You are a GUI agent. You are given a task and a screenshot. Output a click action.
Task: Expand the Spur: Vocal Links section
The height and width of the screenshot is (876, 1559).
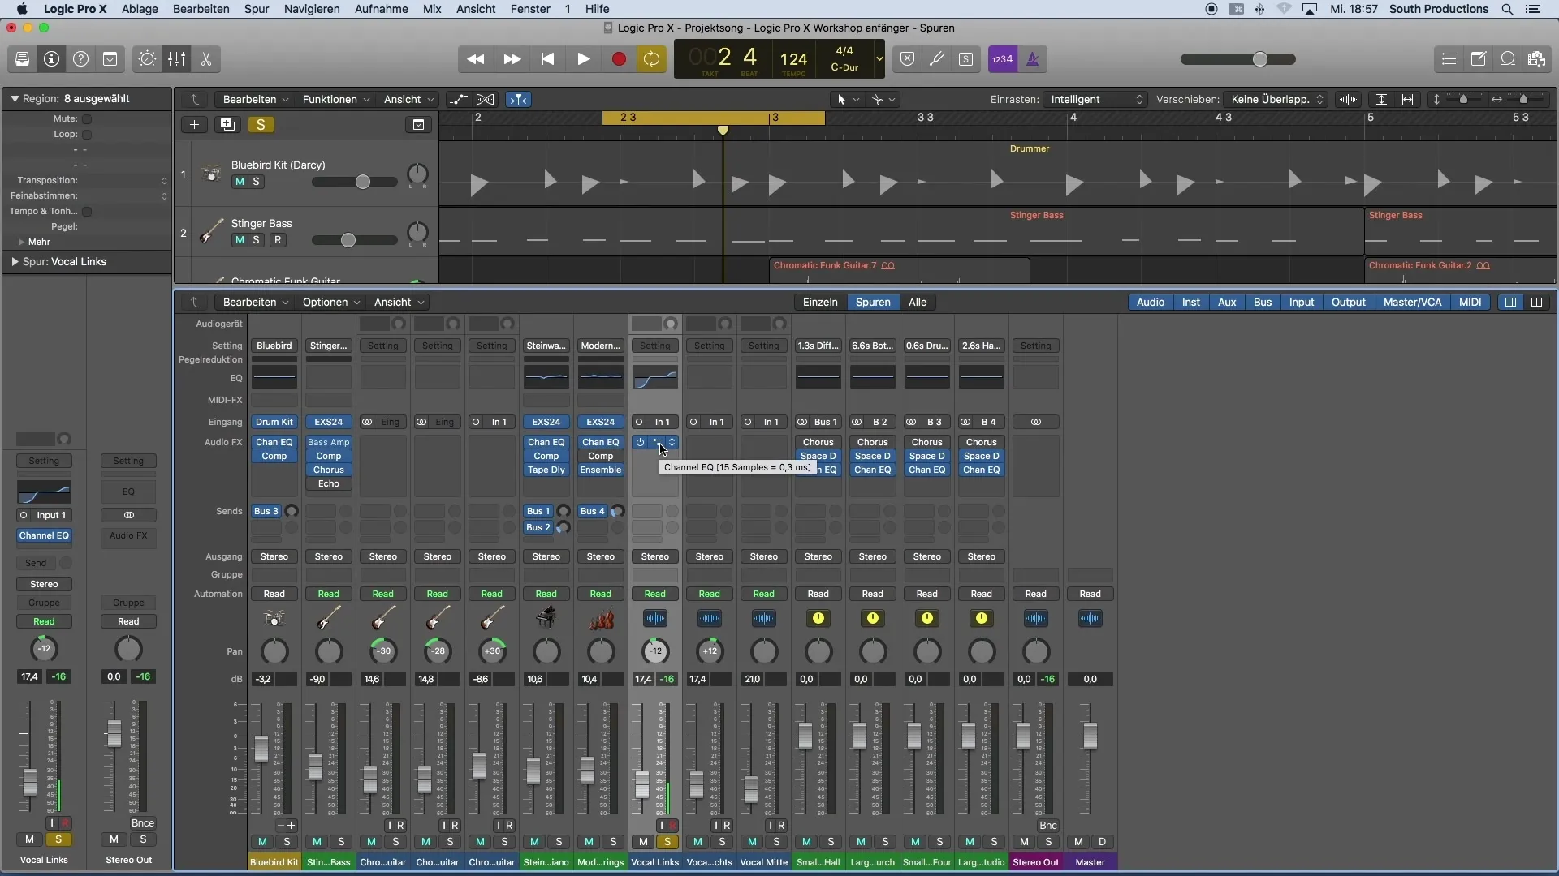click(x=15, y=262)
